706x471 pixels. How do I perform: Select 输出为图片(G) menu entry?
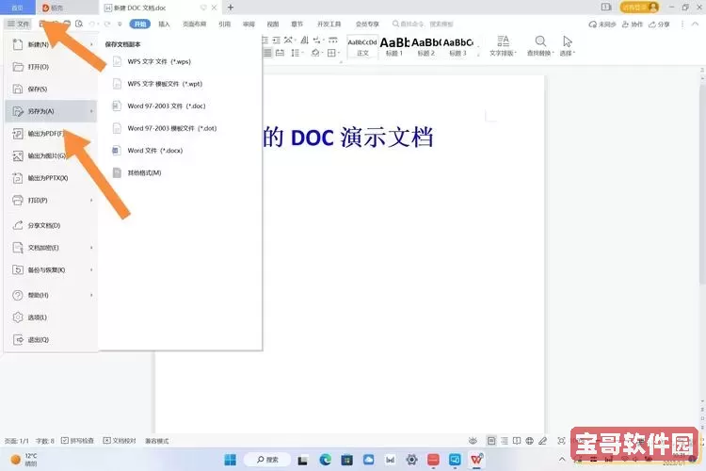[x=51, y=155]
